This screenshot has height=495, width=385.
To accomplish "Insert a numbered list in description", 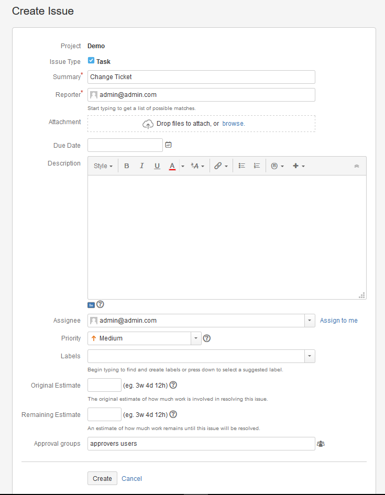I will (x=257, y=166).
